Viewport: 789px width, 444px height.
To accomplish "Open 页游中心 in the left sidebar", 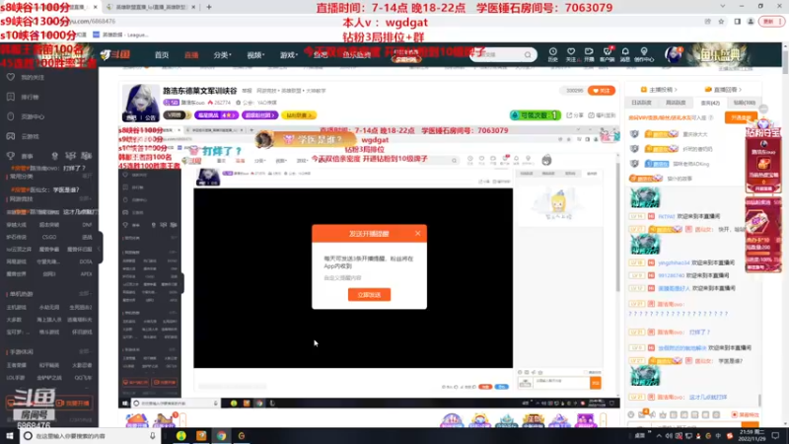I will (27, 116).
